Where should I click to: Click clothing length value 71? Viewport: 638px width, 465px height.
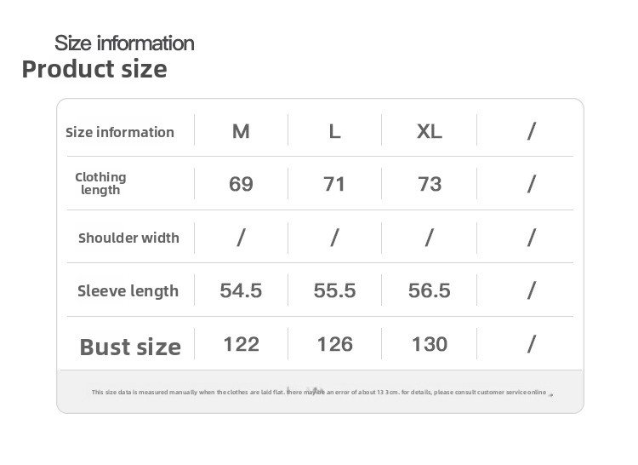(x=334, y=184)
